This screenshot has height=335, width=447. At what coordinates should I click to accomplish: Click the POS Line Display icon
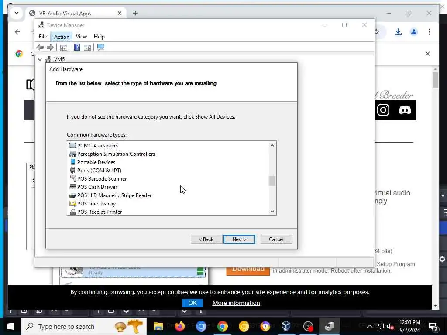[x=73, y=204]
